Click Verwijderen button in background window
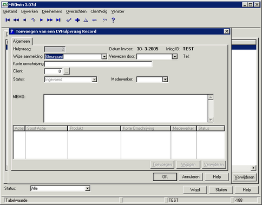This screenshot has width=262, height=205. [244, 177]
